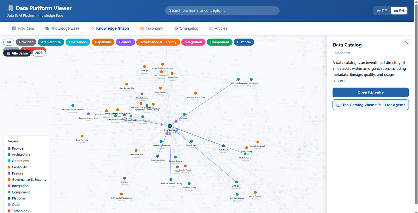This screenshot has height=213, width=418.
Task: Click the Snowflake Horizon Catalog node
Action: tap(171, 180)
